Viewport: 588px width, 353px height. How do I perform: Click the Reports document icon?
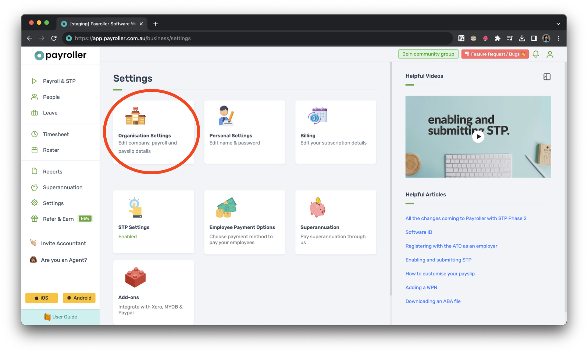(x=35, y=171)
